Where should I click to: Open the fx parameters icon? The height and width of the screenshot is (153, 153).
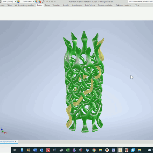43,1
